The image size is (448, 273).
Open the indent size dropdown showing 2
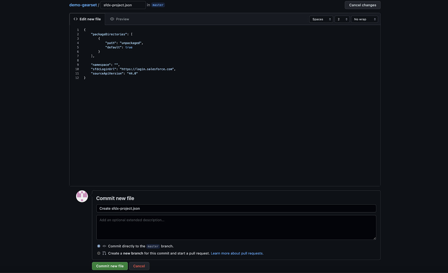(x=342, y=19)
